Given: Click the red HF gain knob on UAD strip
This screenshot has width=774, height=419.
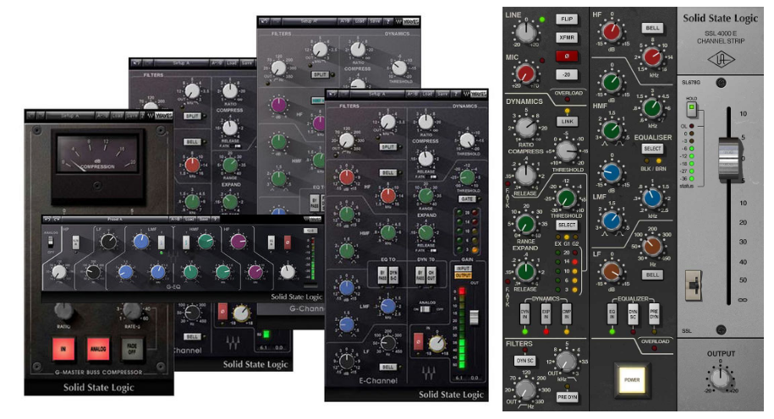Looking at the screenshot, I should pyautogui.click(x=612, y=31).
